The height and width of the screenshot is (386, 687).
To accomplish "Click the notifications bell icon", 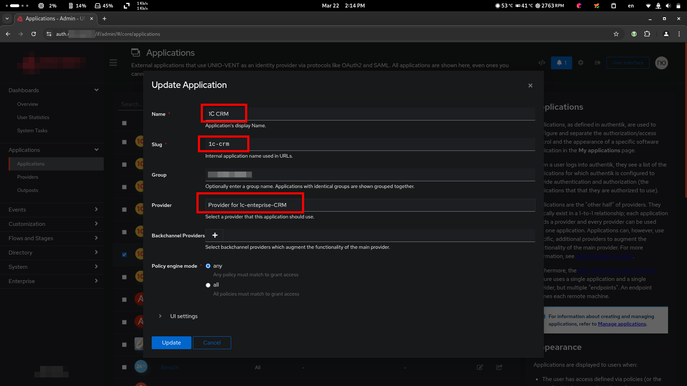I will coord(561,63).
